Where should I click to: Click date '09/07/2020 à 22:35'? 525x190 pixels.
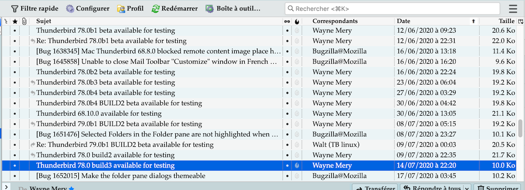[x=426, y=155]
